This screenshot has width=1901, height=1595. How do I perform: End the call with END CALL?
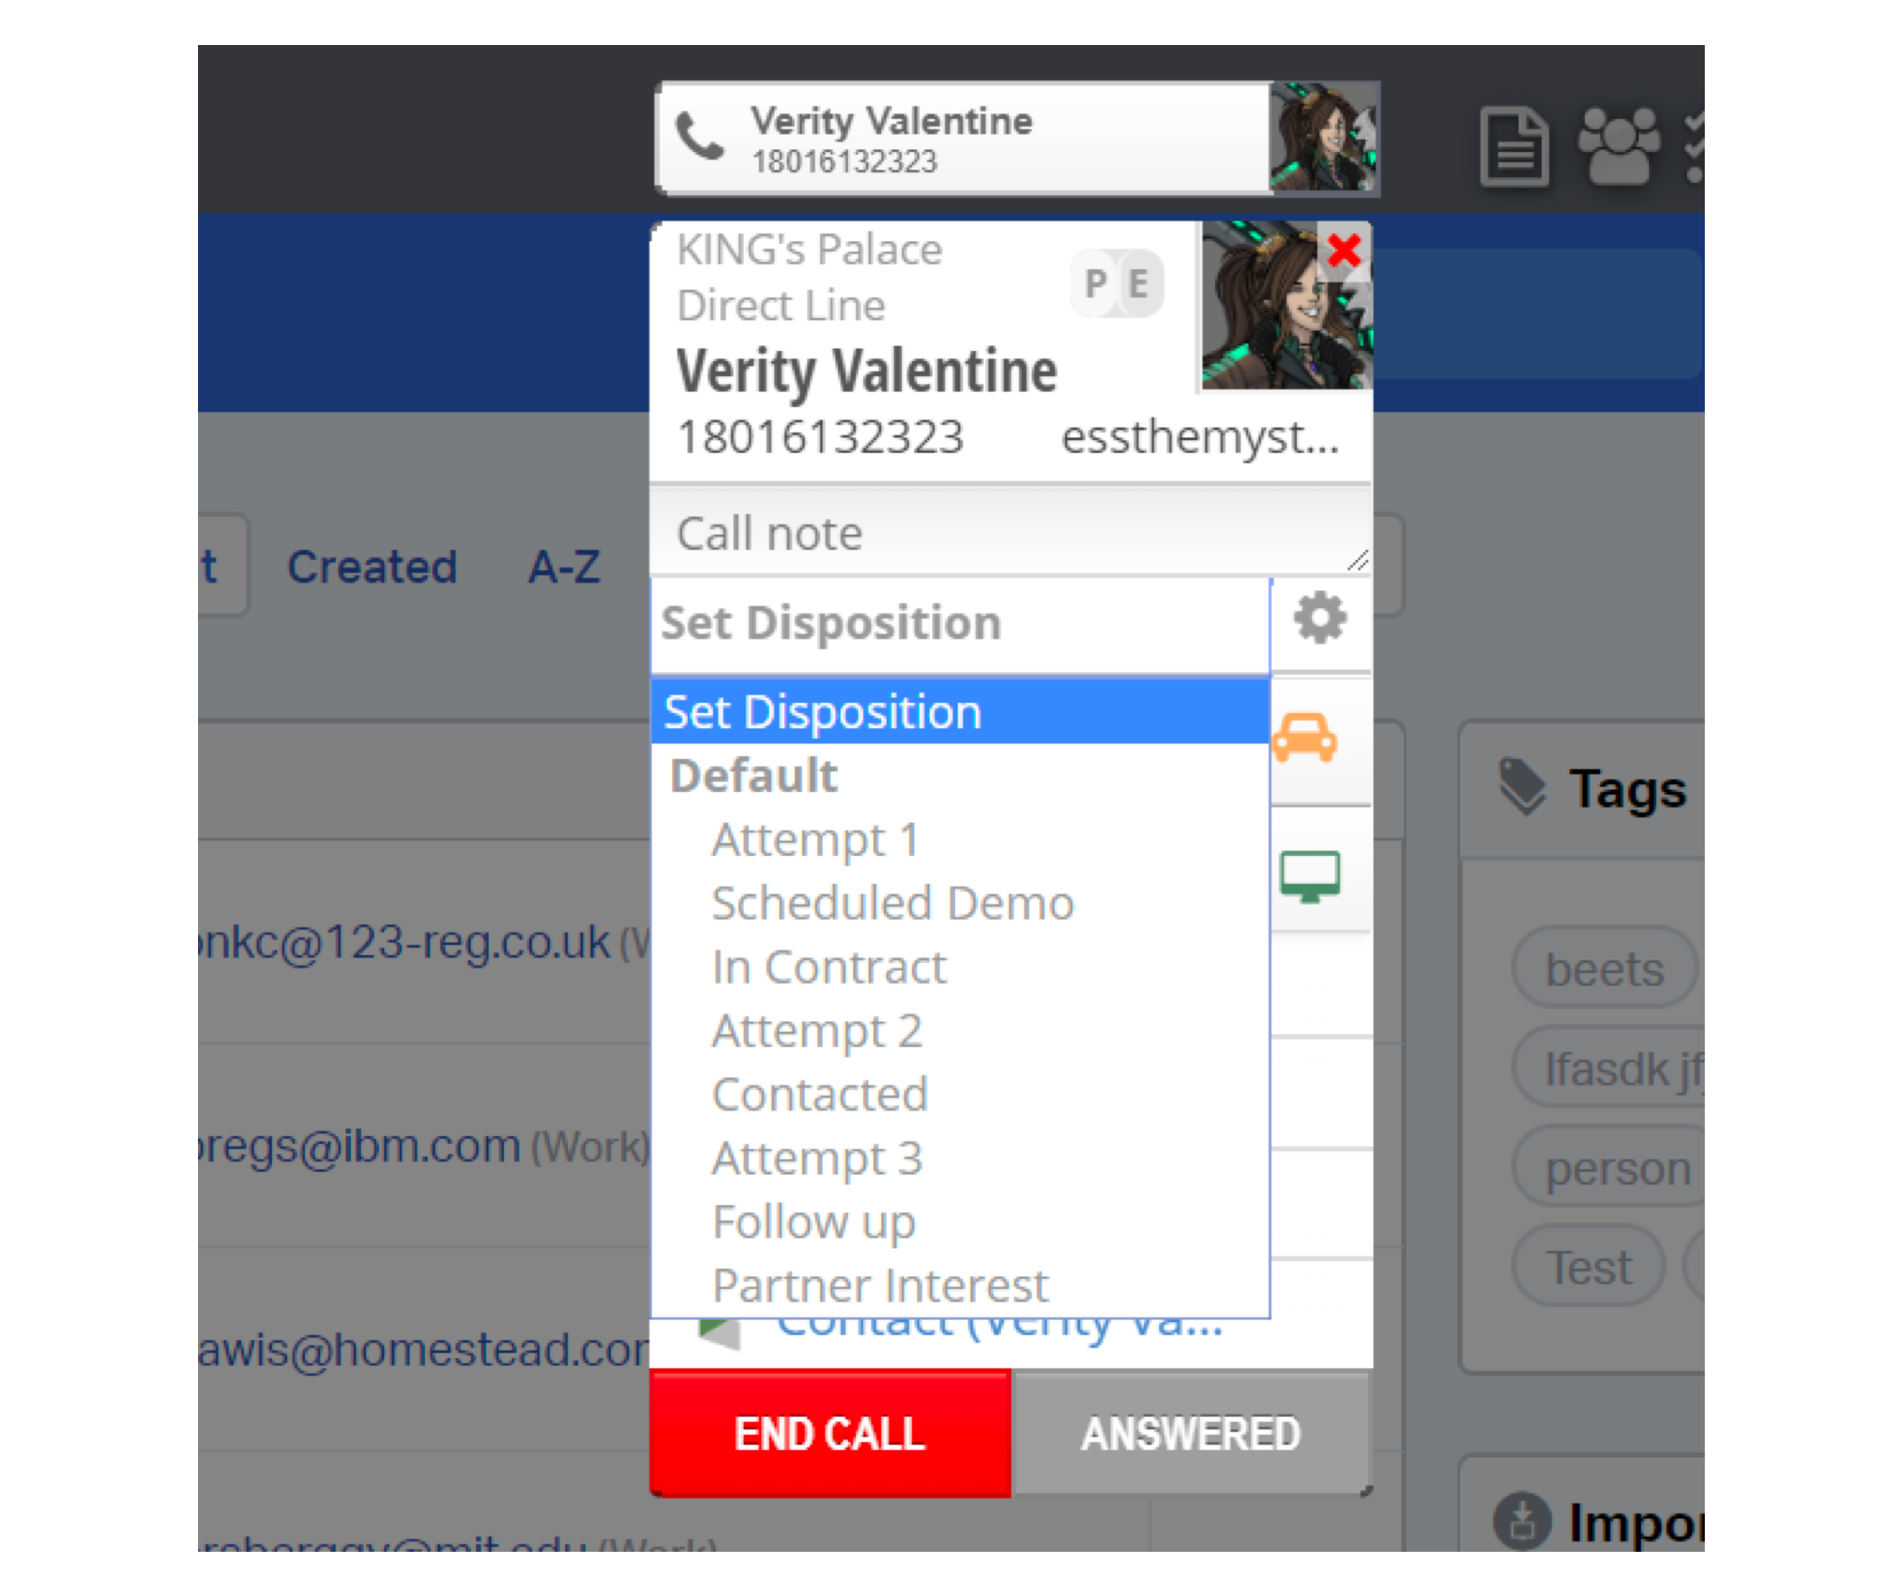pos(830,1434)
